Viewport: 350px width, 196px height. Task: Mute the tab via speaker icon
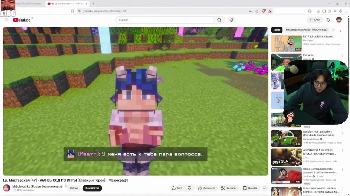point(53,4)
